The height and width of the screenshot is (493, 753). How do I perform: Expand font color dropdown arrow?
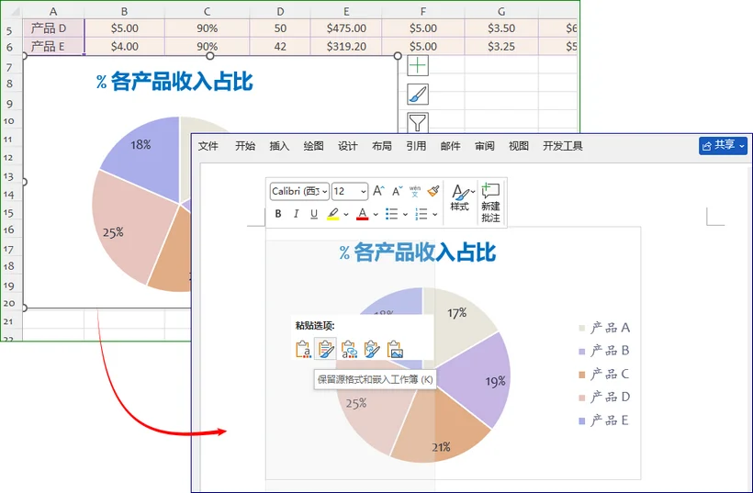pos(376,215)
